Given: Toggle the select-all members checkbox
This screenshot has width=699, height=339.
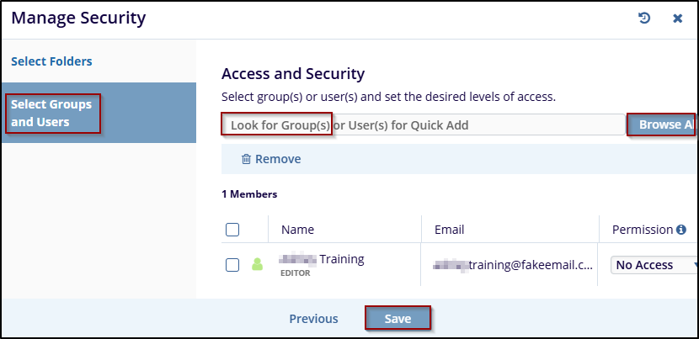Looking at the screenshot, I should point(233,230).
